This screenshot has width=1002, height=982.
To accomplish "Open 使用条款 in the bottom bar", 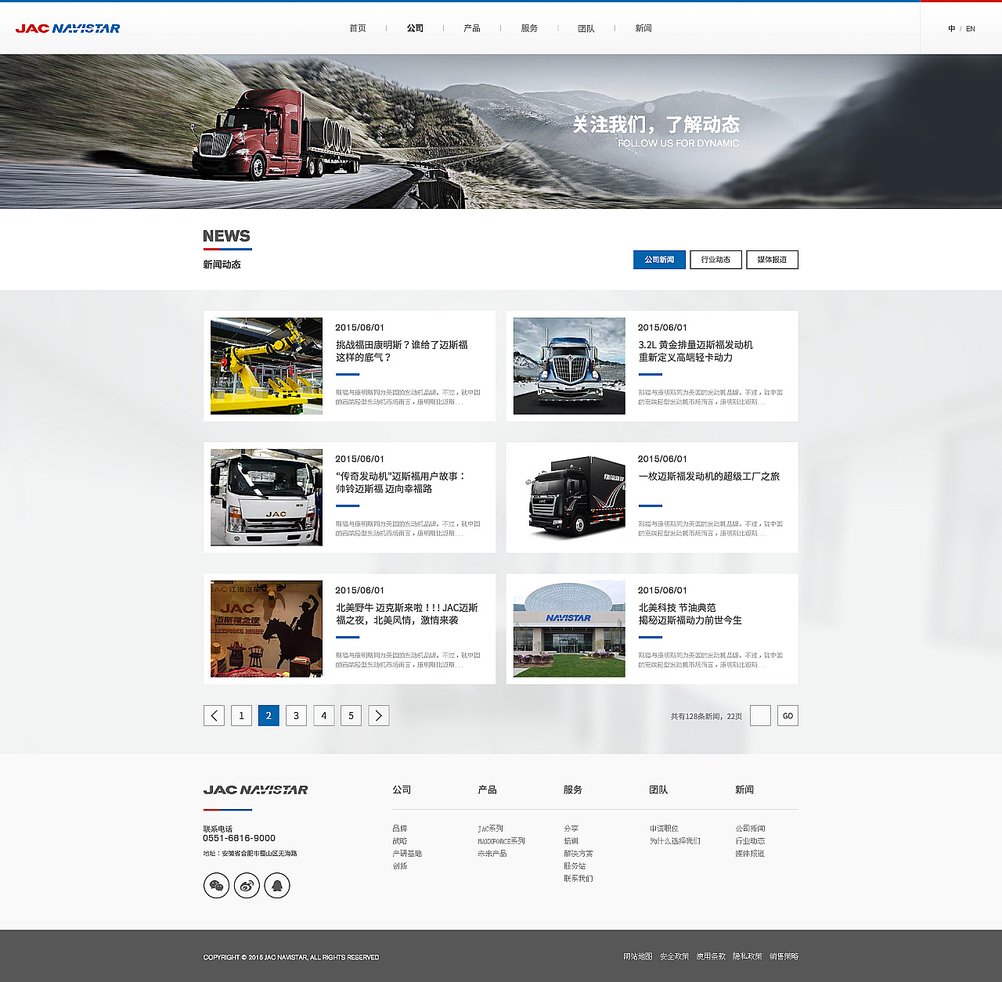I will click(x=711, y=957).
